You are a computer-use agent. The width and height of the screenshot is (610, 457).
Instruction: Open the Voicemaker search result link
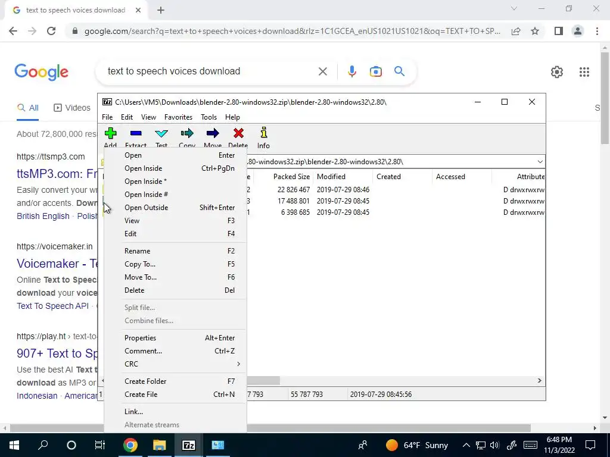(x=57, y=264)
